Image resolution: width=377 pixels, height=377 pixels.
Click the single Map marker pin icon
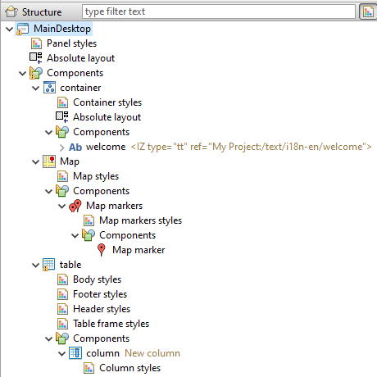coord(102,250)
